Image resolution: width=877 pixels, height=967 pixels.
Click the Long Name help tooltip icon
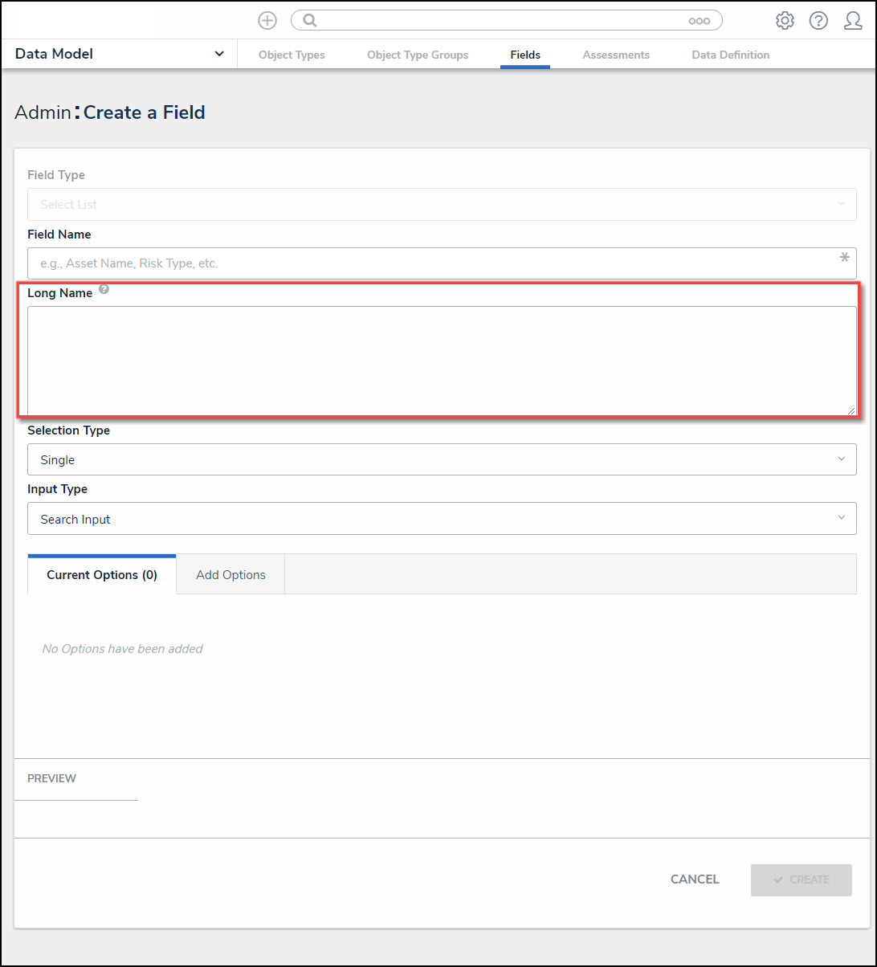pyautogui.click(x=104, y=289)
